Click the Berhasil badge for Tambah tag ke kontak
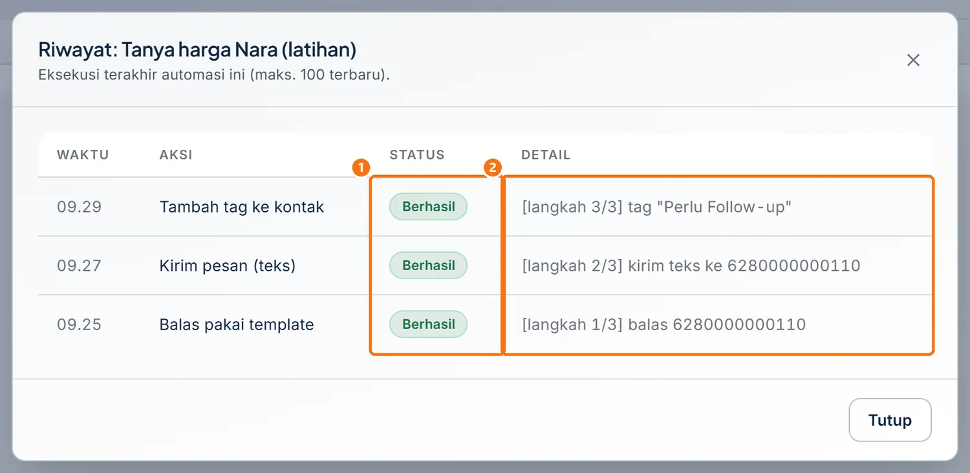This screenshot has height=473, width=970. point(428,207)
